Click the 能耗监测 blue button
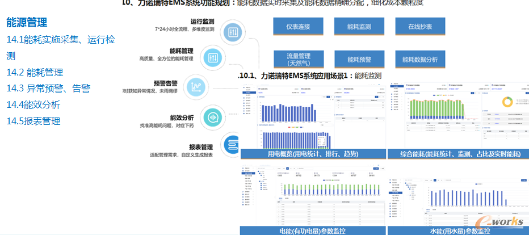The width and height of the screenshot is (529, 235). click(x=359, y=27)
